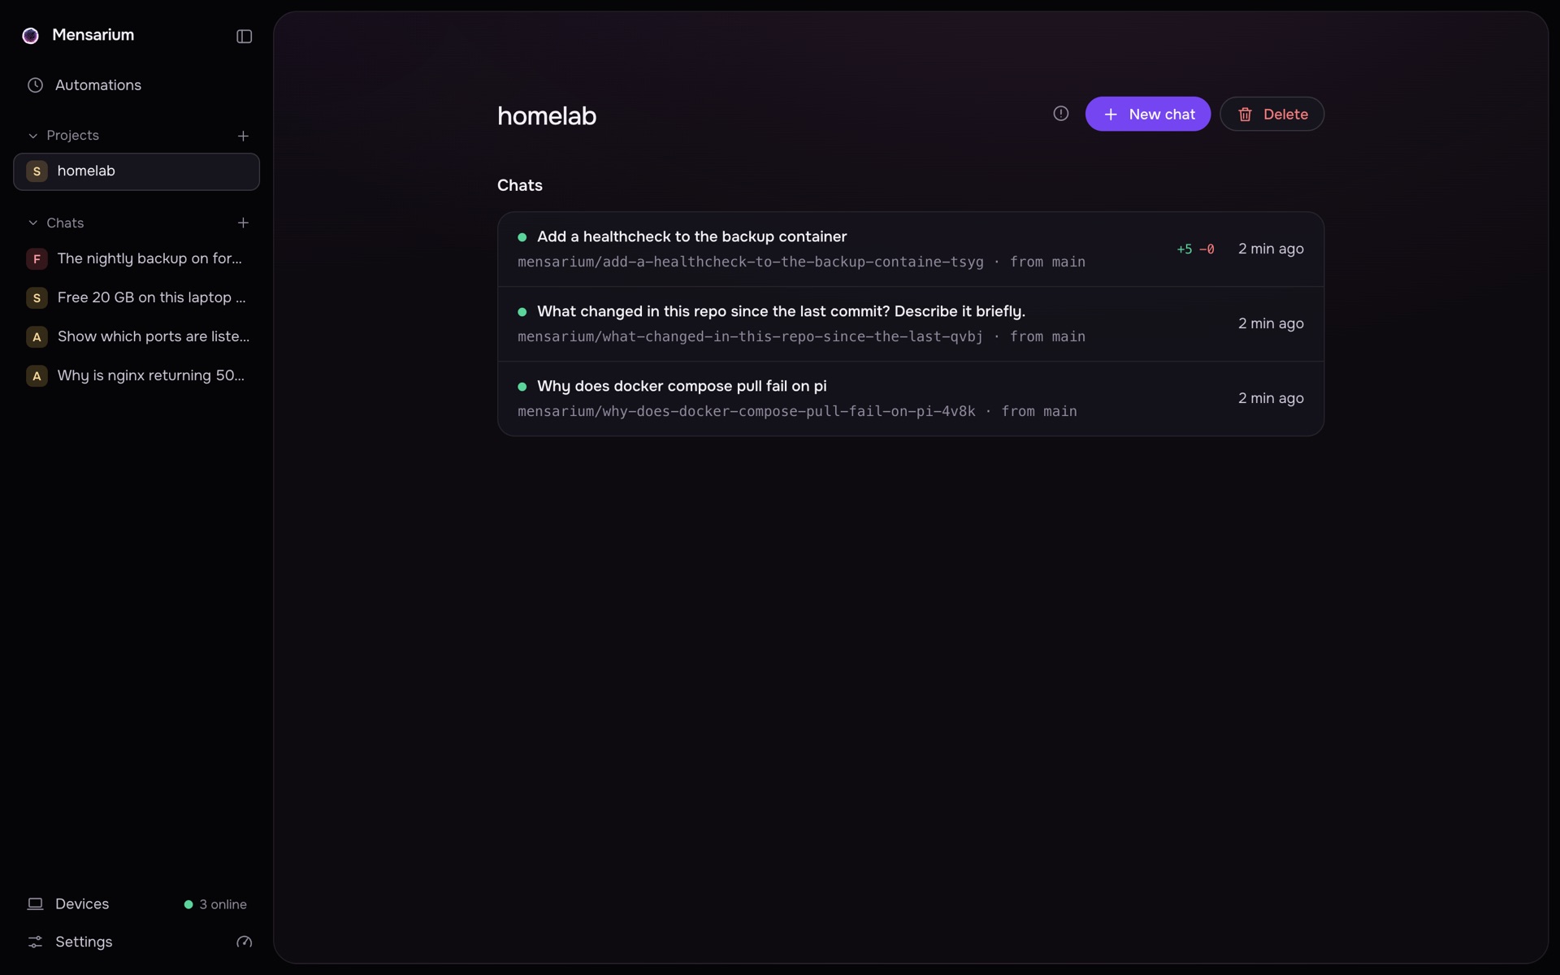Open 'What changed in this repo' chat
Viewport: 1560px width, 975px height.
910,324
